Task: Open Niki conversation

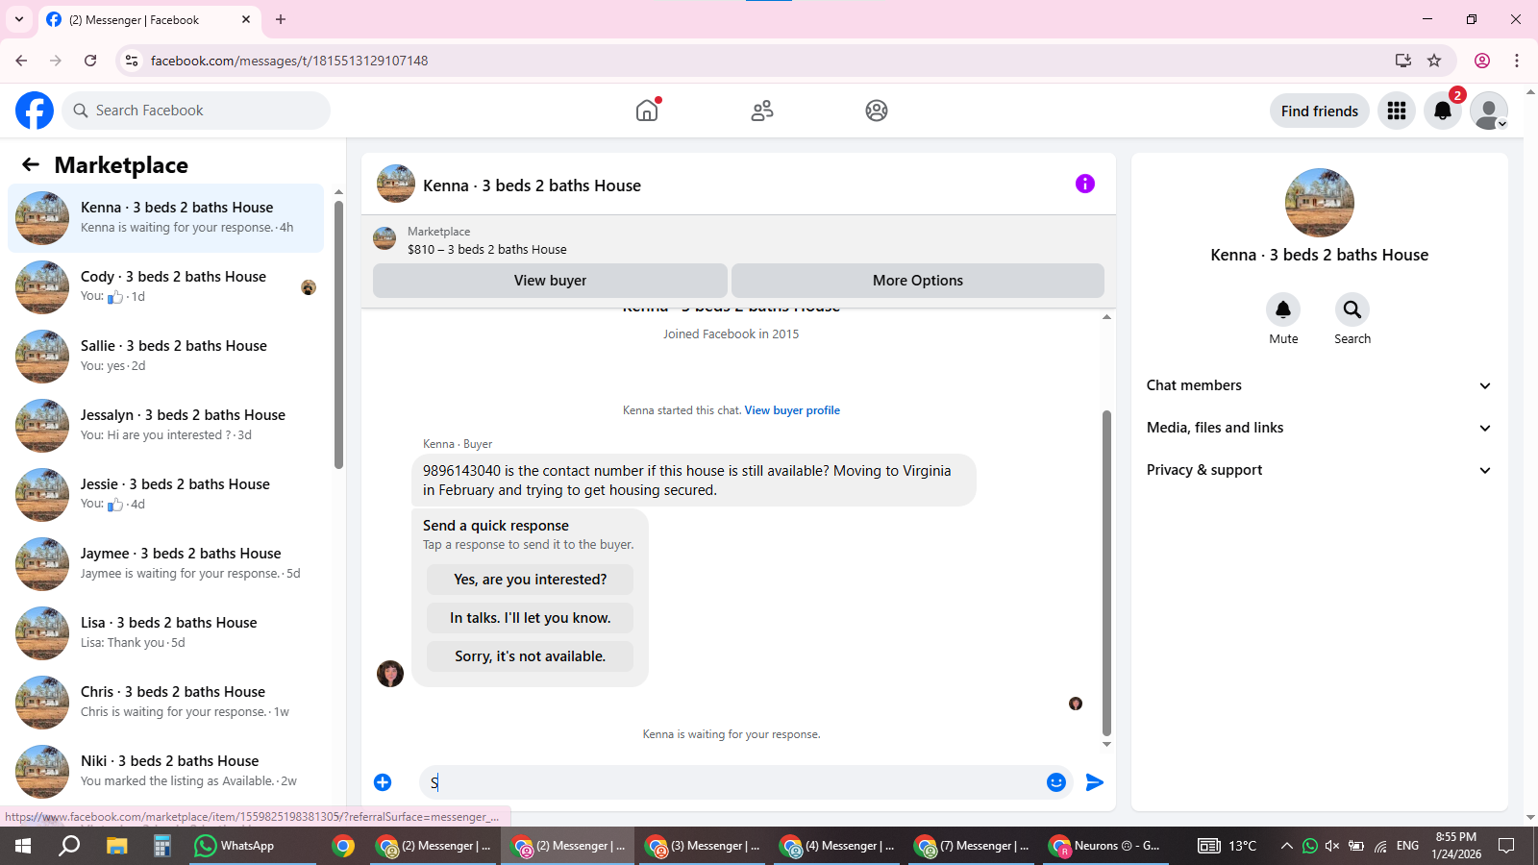Action: point(165,772)
